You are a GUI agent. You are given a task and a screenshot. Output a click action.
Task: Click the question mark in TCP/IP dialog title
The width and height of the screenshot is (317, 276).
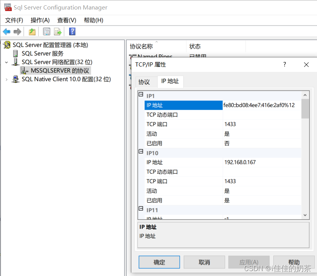pos(285,64)
